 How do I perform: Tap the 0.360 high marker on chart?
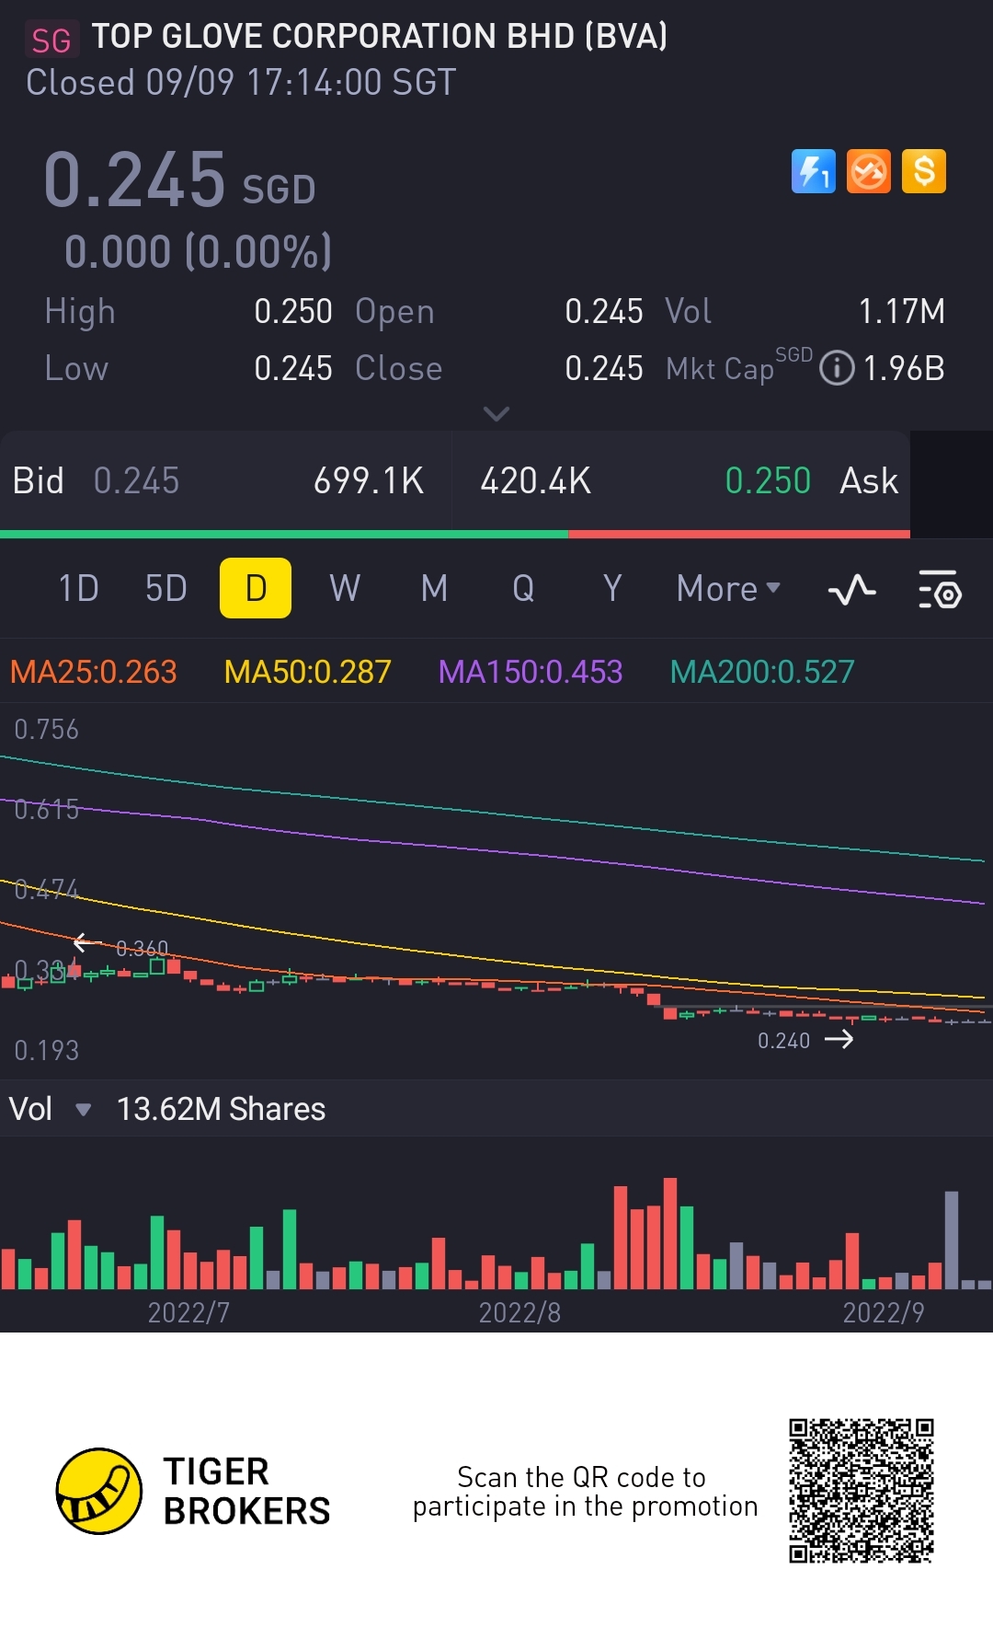point(143,948)
